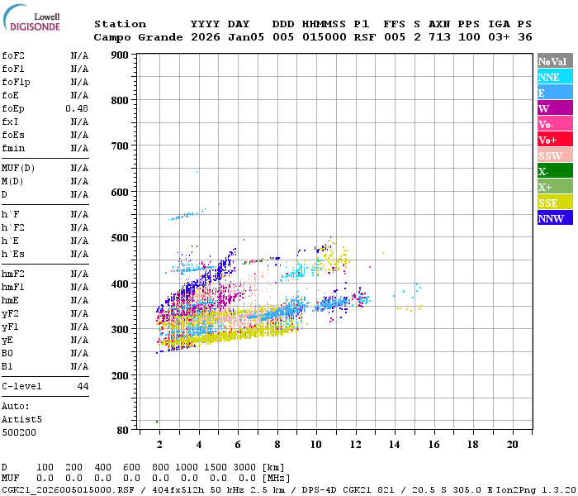Image resolution: width=578 pixels, height=496 pixels.
Task: Click the 015000 time value
Action: [325, 37]
